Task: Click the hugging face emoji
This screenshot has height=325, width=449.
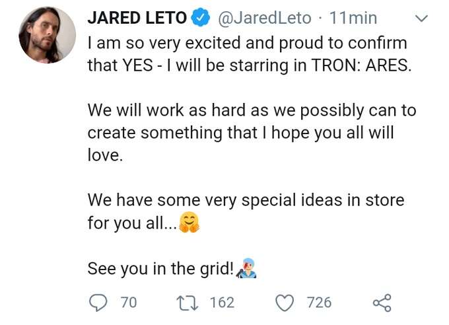Action: click(189, 223)
